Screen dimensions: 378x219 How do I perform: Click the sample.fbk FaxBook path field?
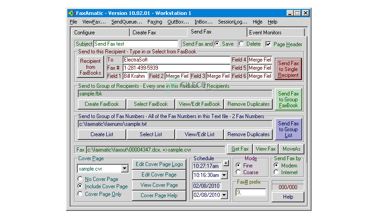coord(175,94)
